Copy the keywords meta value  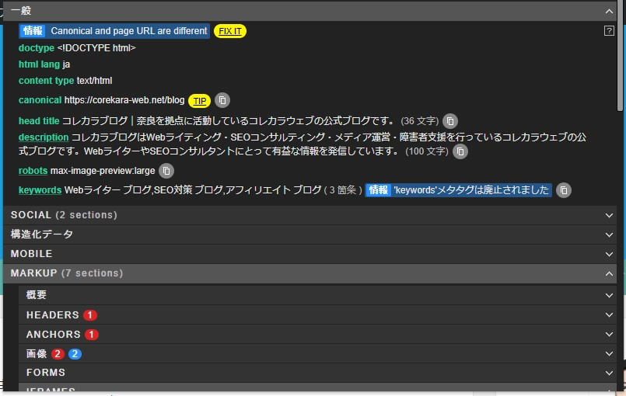pyautogui.click(x=564, y=190)
